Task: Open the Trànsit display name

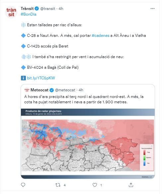Action: [27, 9]
